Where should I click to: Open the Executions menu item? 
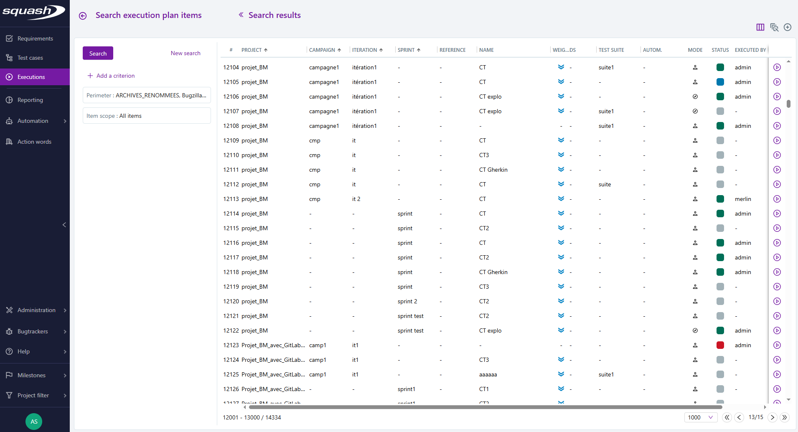(31, 76)
